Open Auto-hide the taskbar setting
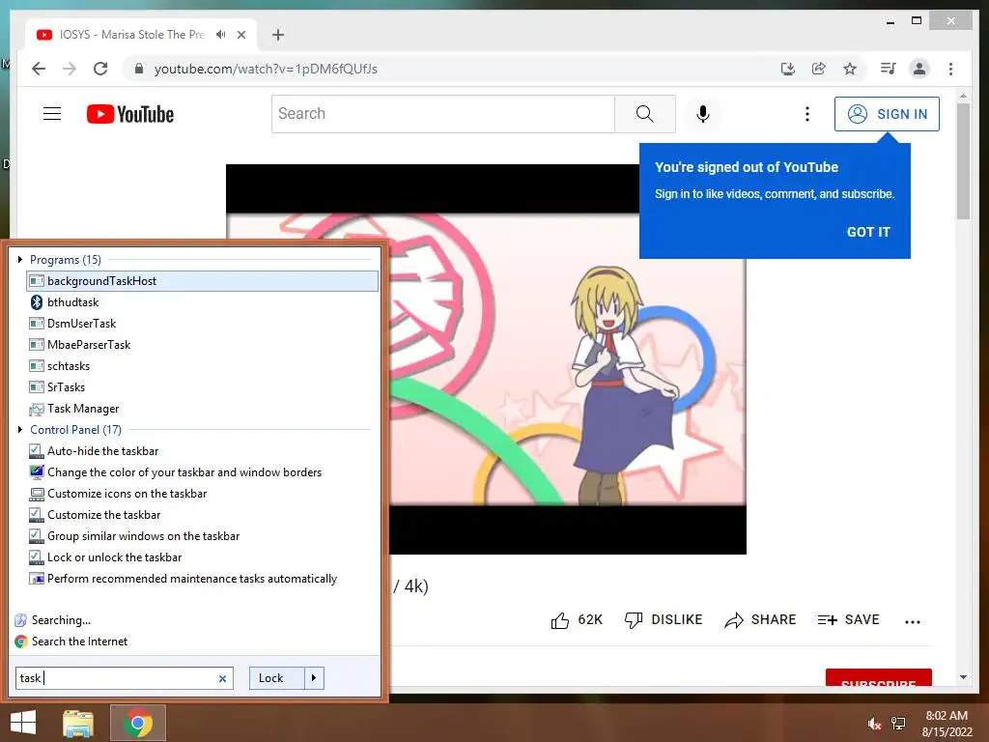 pyautogui.click(x=202, y=451)
